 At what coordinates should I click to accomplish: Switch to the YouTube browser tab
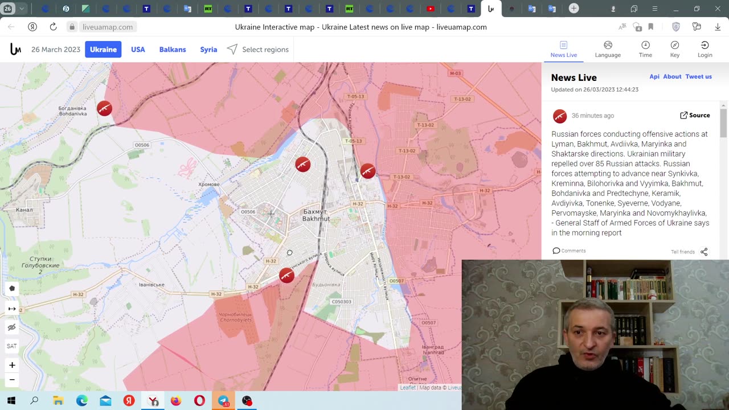(x=431, y=9)
